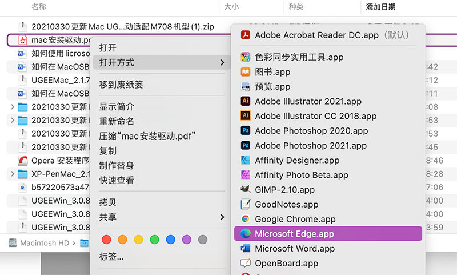The height and width of the screenshot is (275, 457).
Task: Click the Preview app icon
Action: (246, 86)
